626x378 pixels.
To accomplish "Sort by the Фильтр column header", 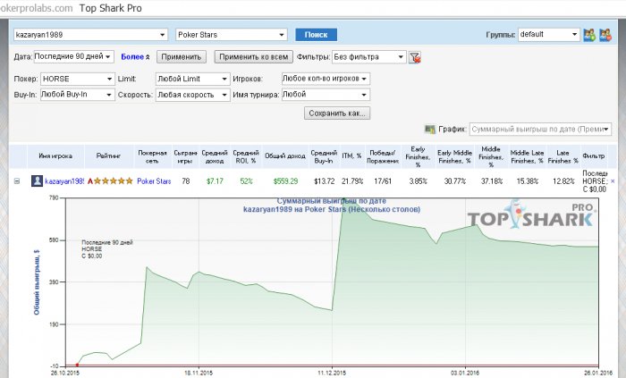I will pos(594,155).
